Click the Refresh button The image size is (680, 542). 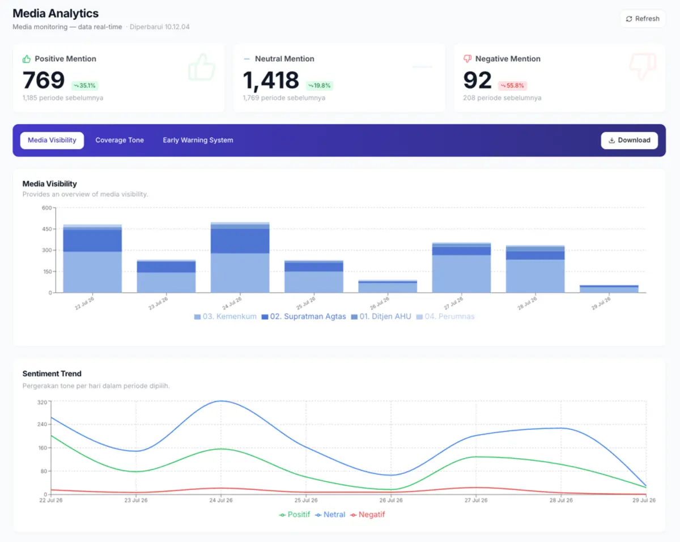tap(642, 19)
